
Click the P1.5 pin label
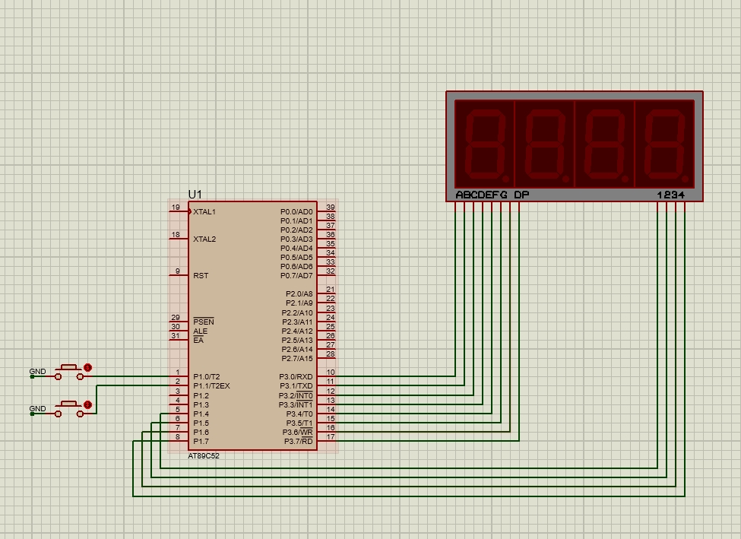coord(201,423)
